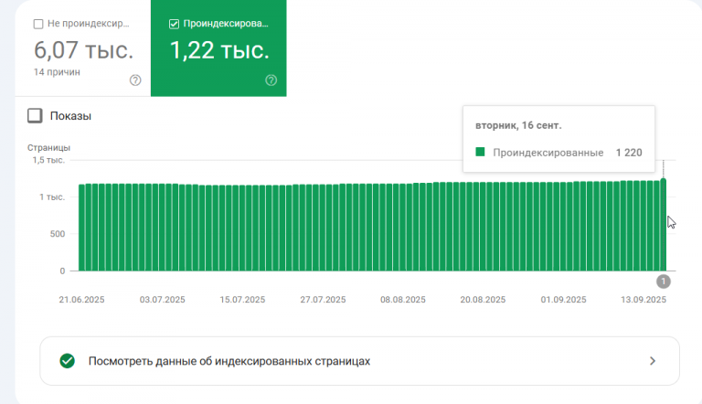Toggle the Показы checkbox

click(35, 115)
